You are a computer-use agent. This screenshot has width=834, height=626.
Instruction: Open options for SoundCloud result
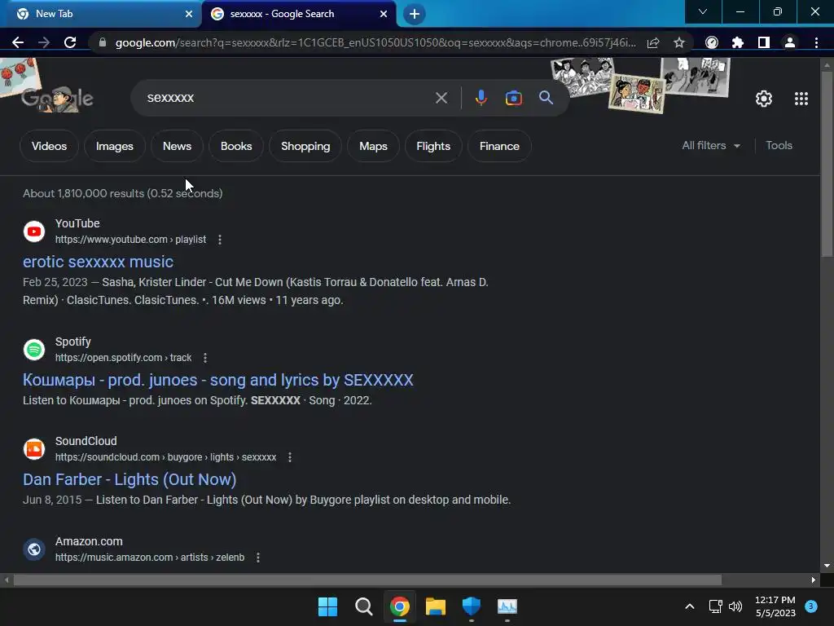coord(290,457)
